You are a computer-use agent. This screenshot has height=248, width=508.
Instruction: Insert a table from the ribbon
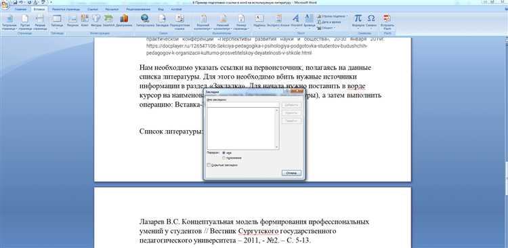point(57,21)
